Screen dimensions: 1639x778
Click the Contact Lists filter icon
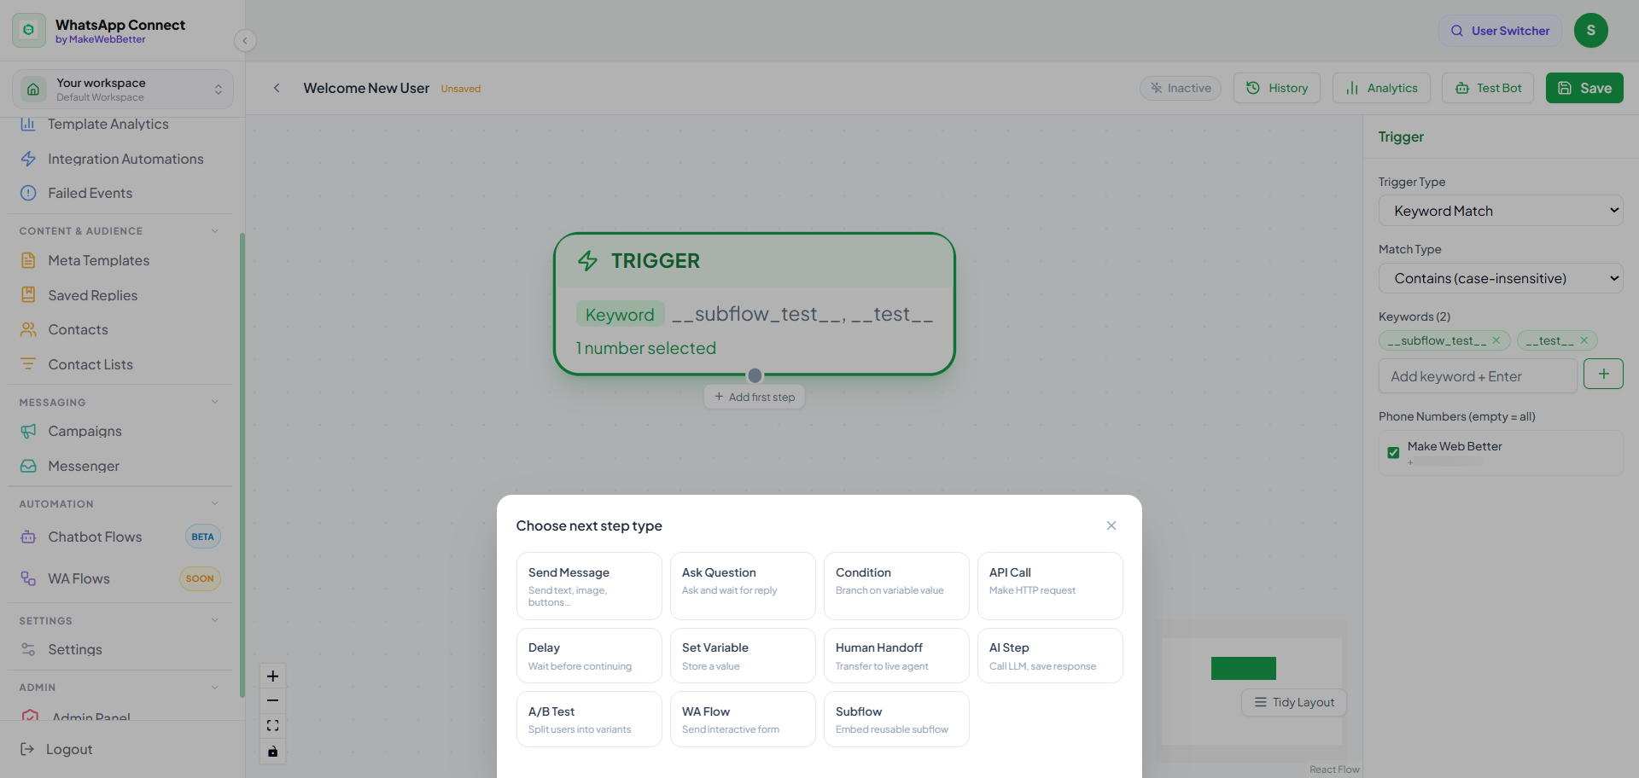point(28,364)
